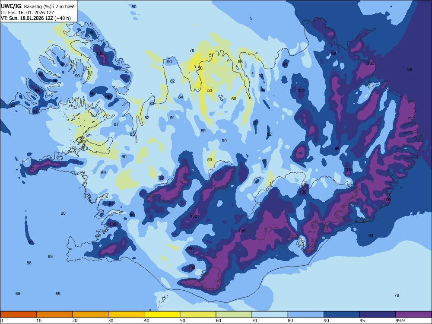Screen dimensions: 432x324
Task: Pick the medium blue 90–95 legend swatch
Action: [x=342, y=314]
